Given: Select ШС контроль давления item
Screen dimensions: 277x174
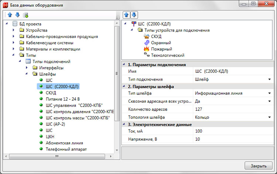Looking at the screenshot, I should point(79,112).
